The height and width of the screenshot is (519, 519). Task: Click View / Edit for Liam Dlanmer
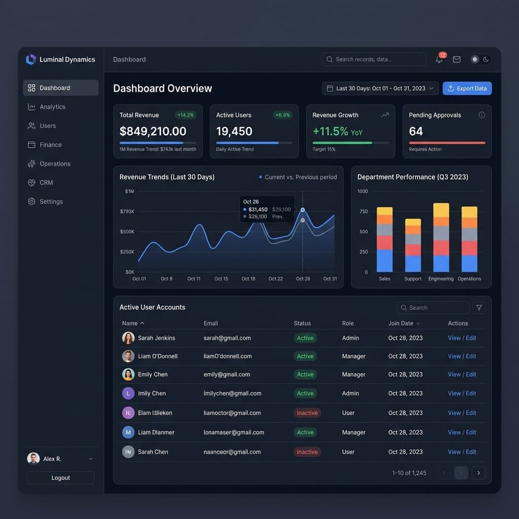[x=462, y=432]
